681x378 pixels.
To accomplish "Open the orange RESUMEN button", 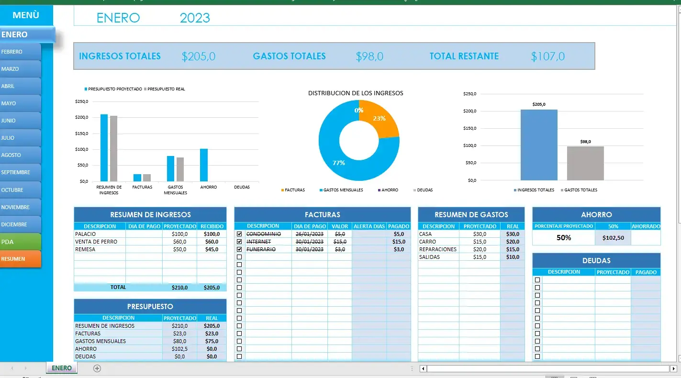I will click(x=21, y=259).
